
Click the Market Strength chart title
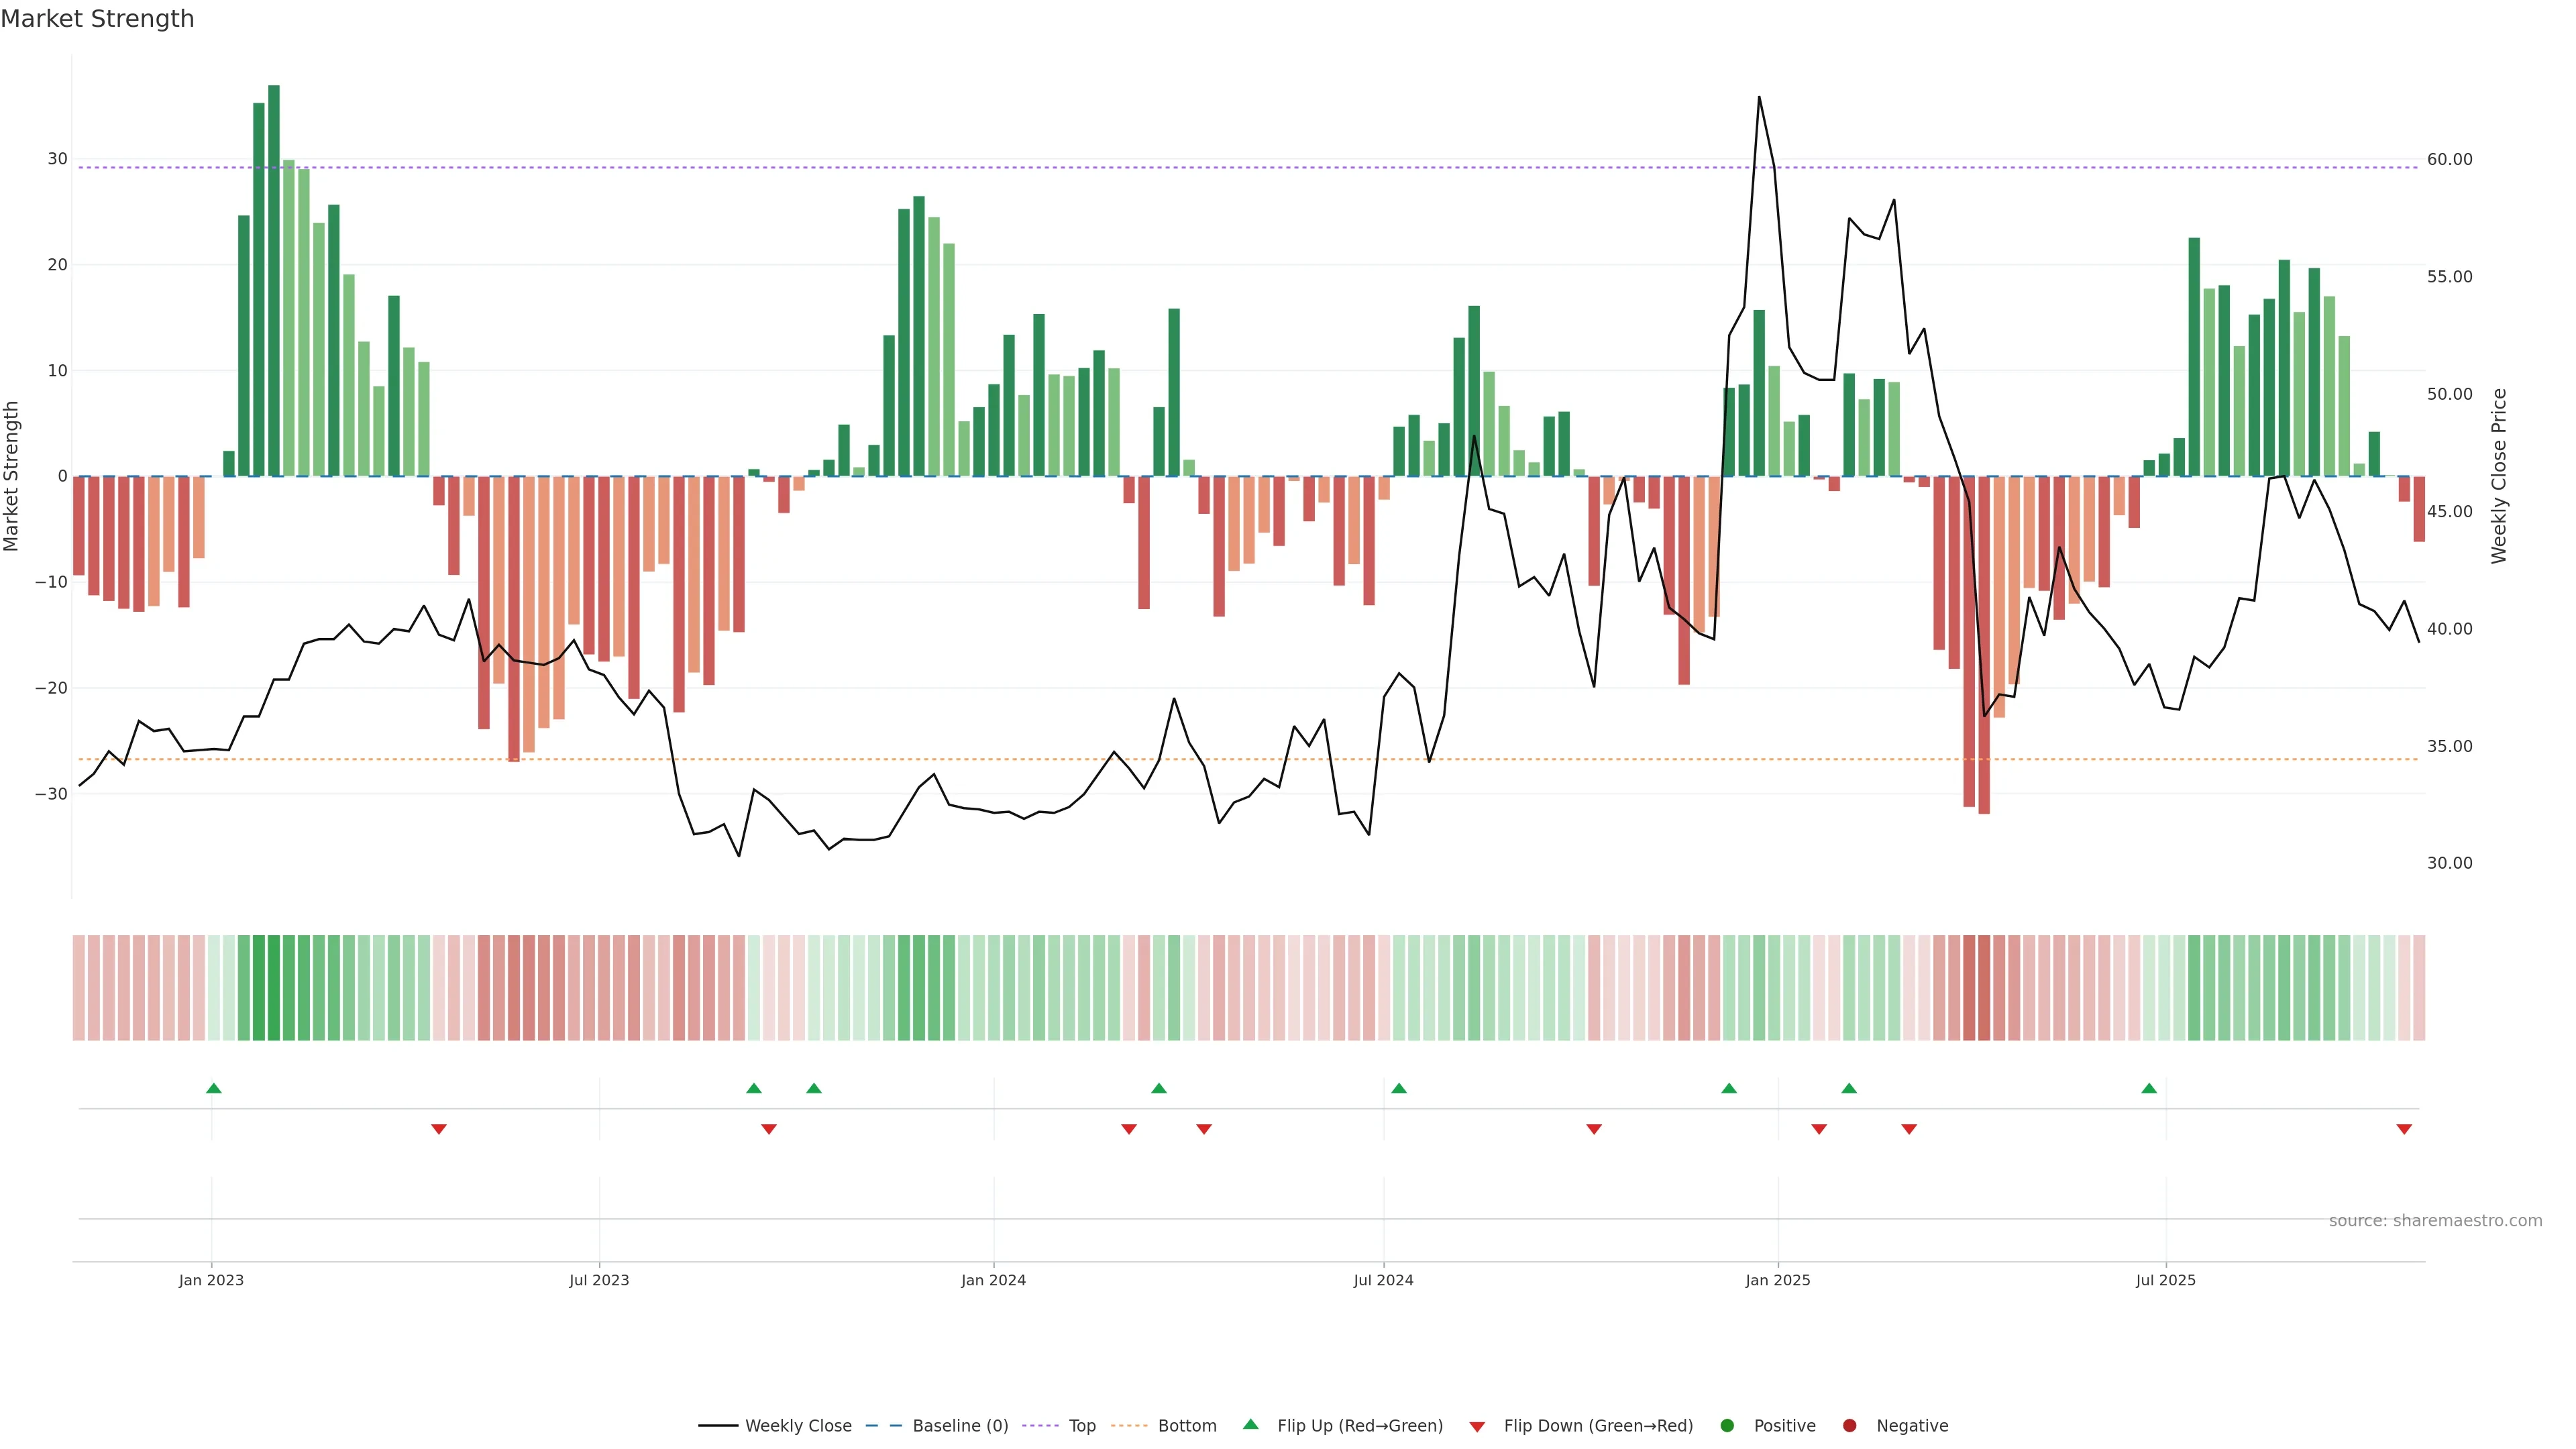97,19
